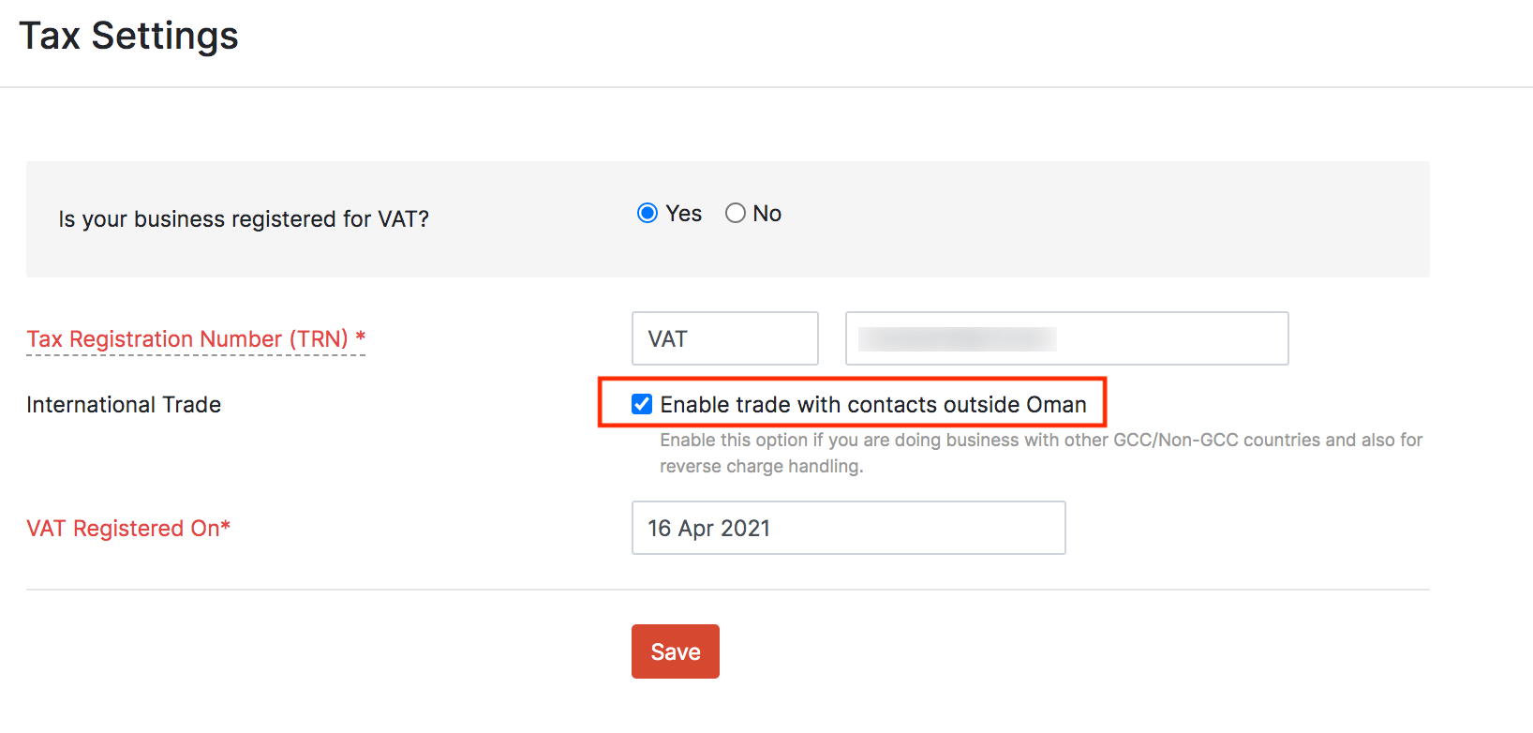Screen dimensions: 1533x733
Task: Click the word Yes beside the radio
Action: pyautogui.click(x=684, y=214)
